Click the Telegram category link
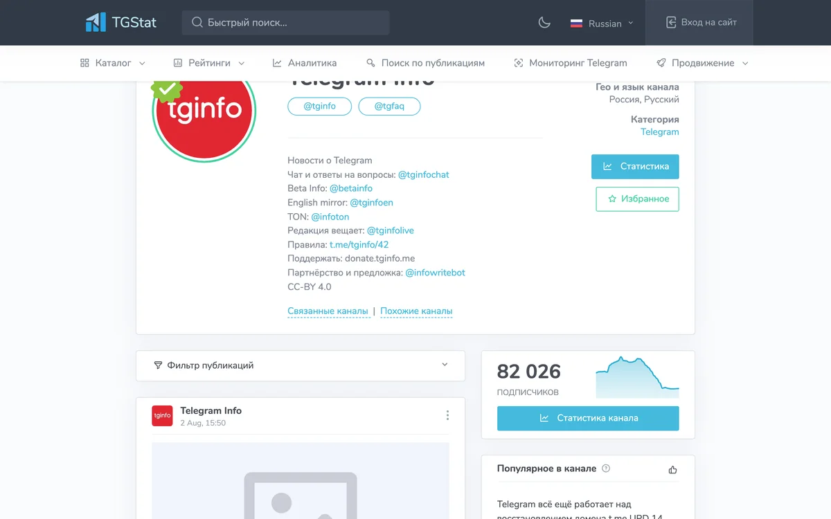The image size is (831, 519). pyautogui.click(x=660, y=131)
